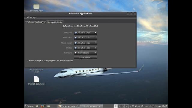
Task: Switch to workspace 2
Action: pos(119,106)
